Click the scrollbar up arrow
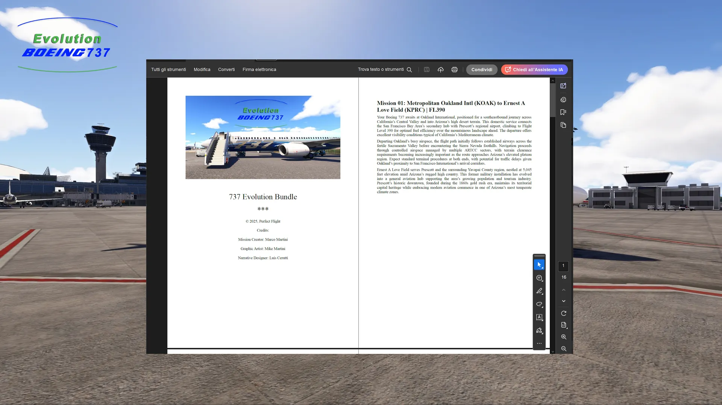This screenshot has height=405, width=722. point(552,80)
